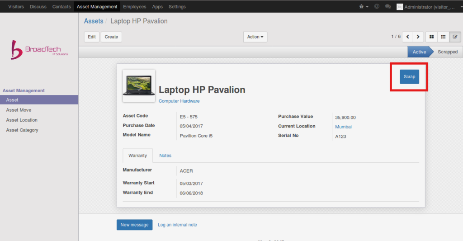Click the 1 / 6 record counter
This screenshot has width=463, height=241.
396,37
